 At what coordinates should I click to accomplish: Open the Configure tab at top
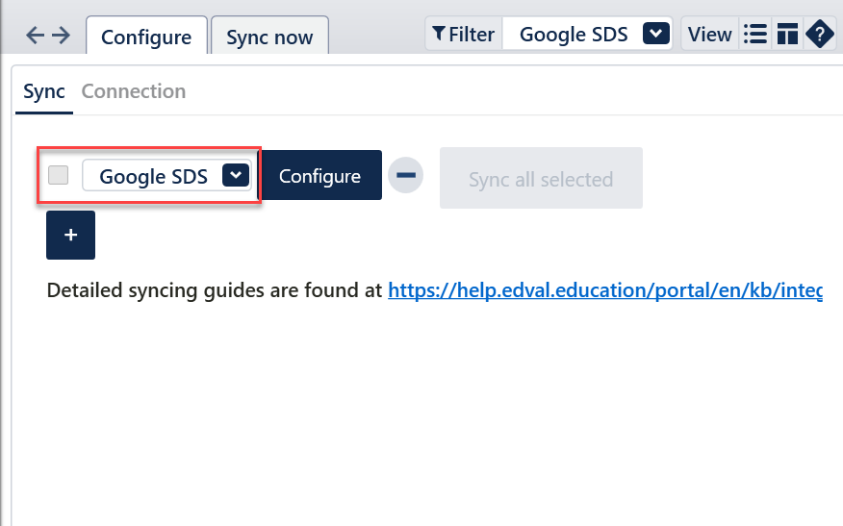145,38
